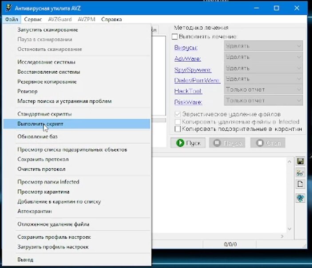Toggle Эвристическое удаление файлов checkbox

click(178, 114)
